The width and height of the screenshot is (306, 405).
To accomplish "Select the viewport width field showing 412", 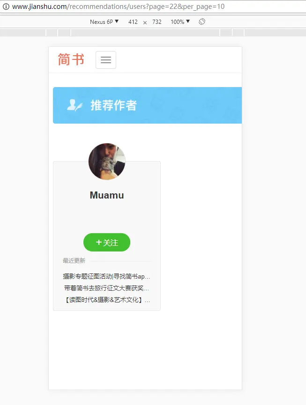I will (133, 22).
